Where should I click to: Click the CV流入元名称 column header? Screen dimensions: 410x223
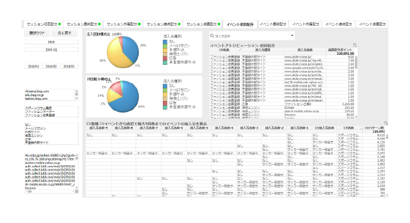tap(324, 128)
